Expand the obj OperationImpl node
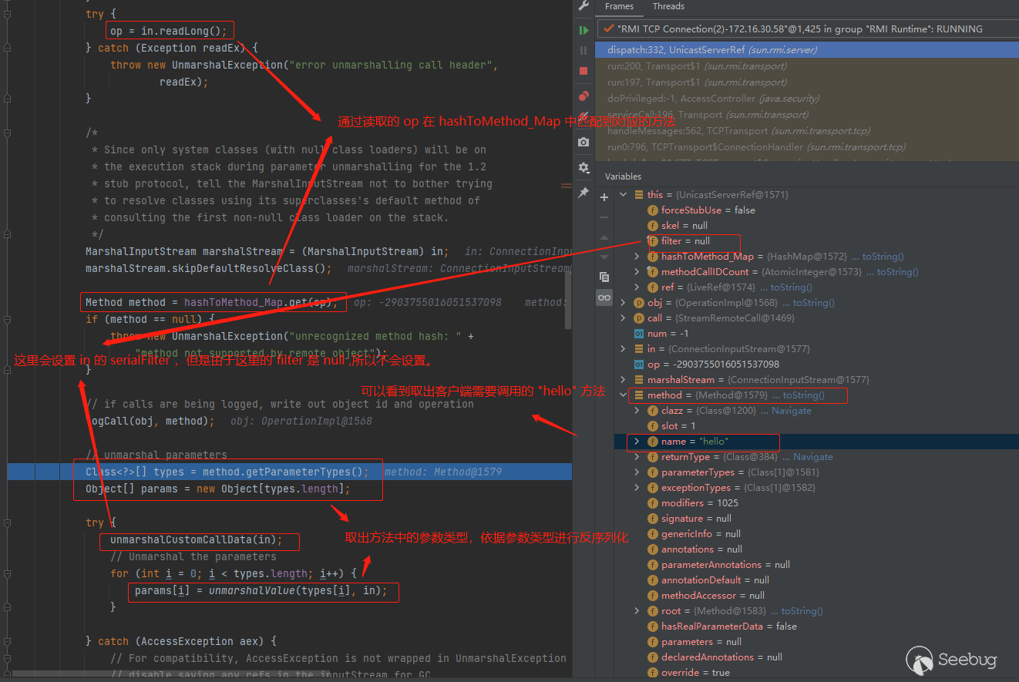 coord(623,303)
